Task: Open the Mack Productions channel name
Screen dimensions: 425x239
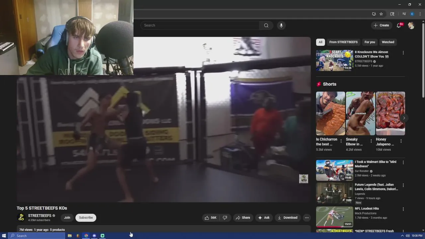Action: [366, 213]
